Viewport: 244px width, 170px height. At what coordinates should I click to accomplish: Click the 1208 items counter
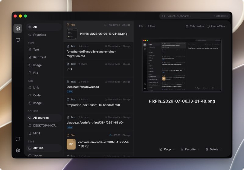point(221,16)
